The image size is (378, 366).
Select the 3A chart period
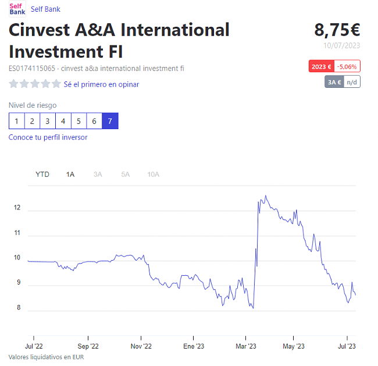point(98,174)
